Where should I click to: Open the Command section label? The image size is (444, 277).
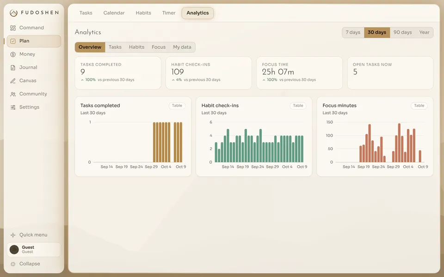[31, 28]
